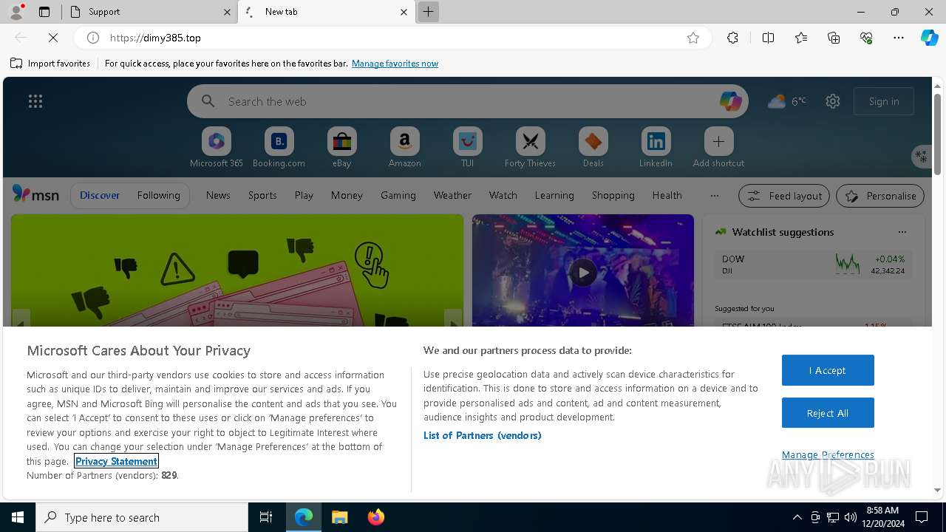The height and width of the screenshot is (532, 946).
Task: Open the Shopping category
Action: (613, 195)
